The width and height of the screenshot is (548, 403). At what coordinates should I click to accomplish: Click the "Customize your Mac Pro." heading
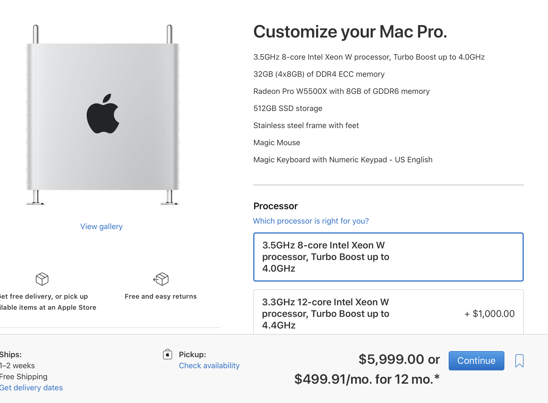pyautogui.click(x=350, y=31)
